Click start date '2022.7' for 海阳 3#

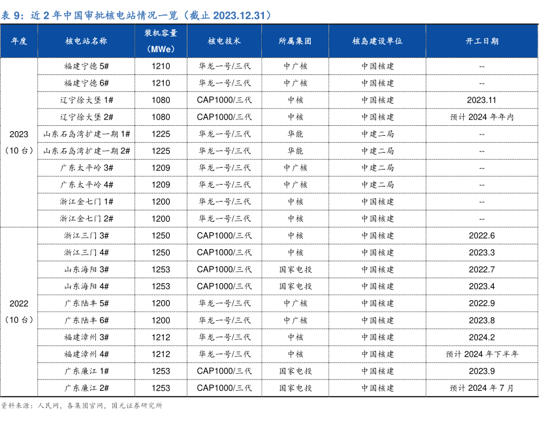(x=481, y=269)
